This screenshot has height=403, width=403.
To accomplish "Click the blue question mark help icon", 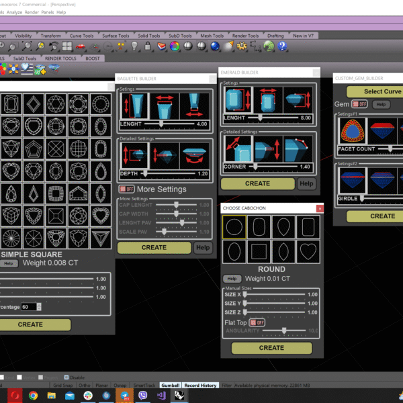I will tap(282, 46).
